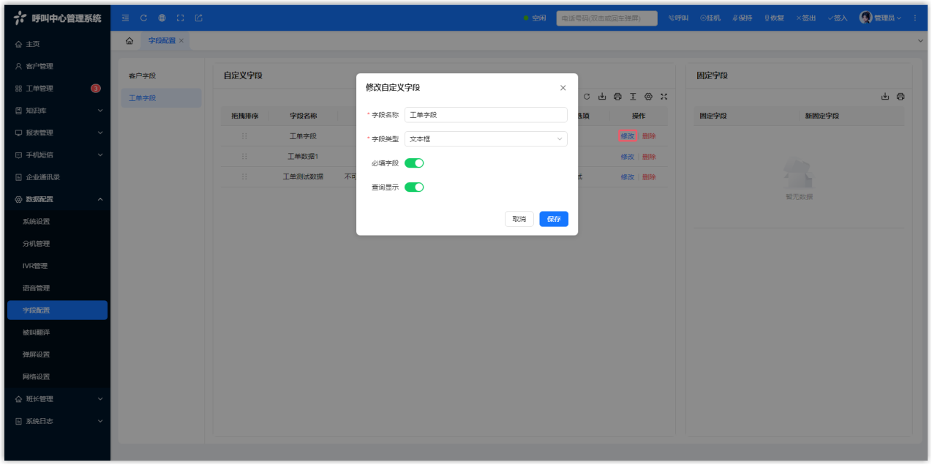Toggle the 查询显示 switch
This screenshot has width=932, height=465.
pos(414,187)
